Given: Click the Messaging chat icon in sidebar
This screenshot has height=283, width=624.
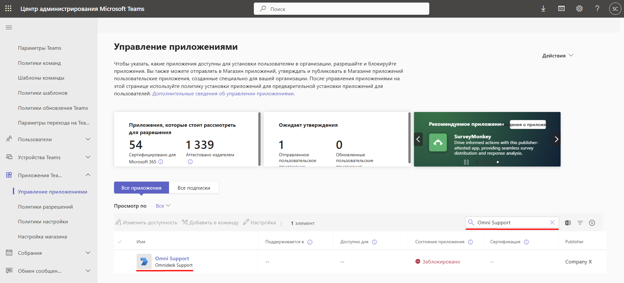Looking at the screenshot, I should (x=9, y=270).
